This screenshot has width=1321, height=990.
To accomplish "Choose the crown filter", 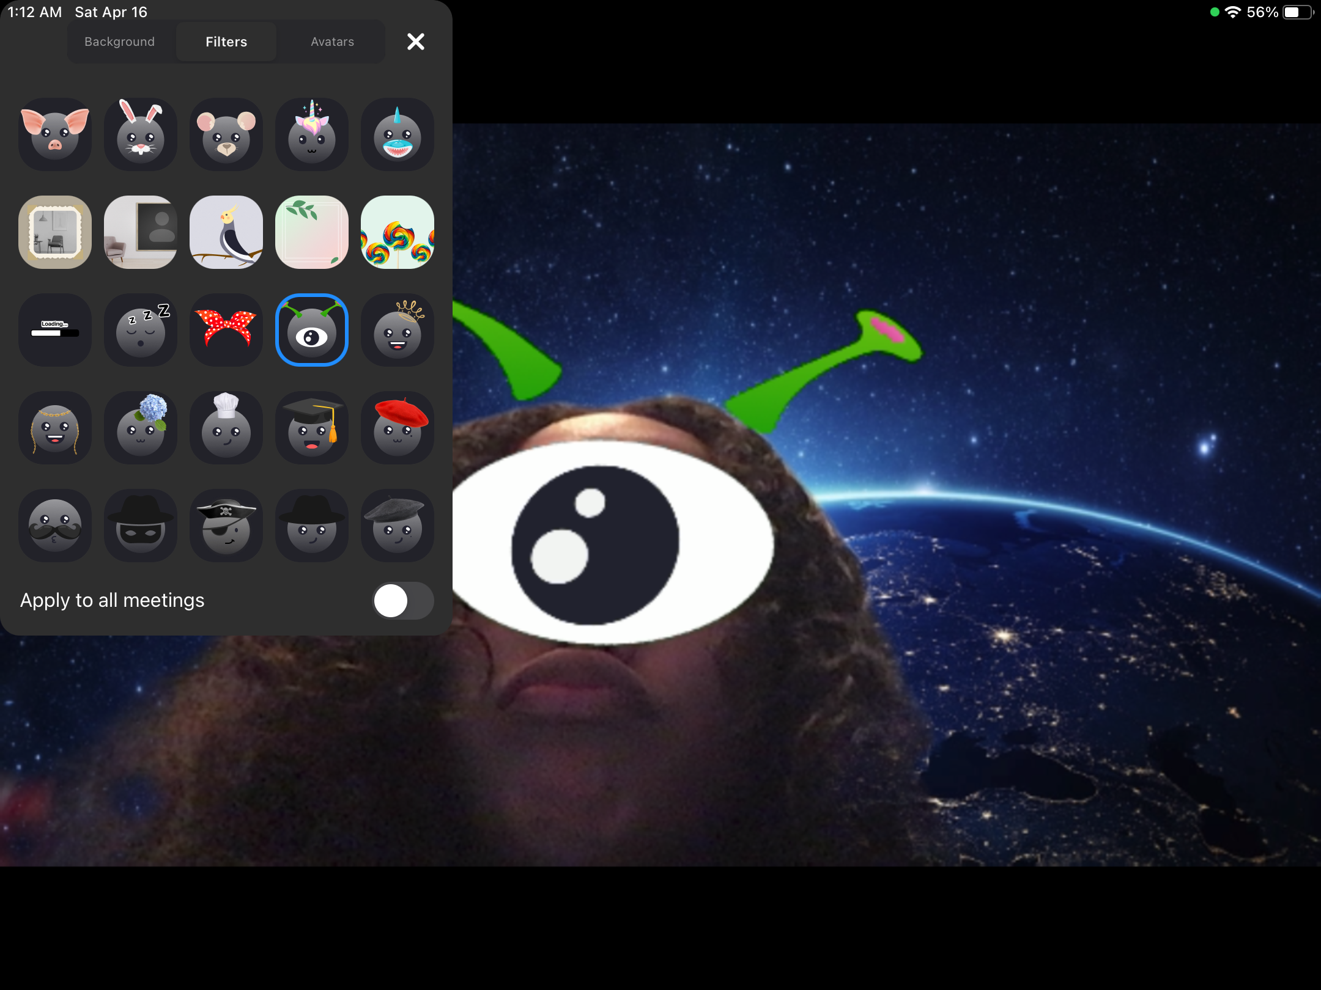I will (x=398, y=330).
